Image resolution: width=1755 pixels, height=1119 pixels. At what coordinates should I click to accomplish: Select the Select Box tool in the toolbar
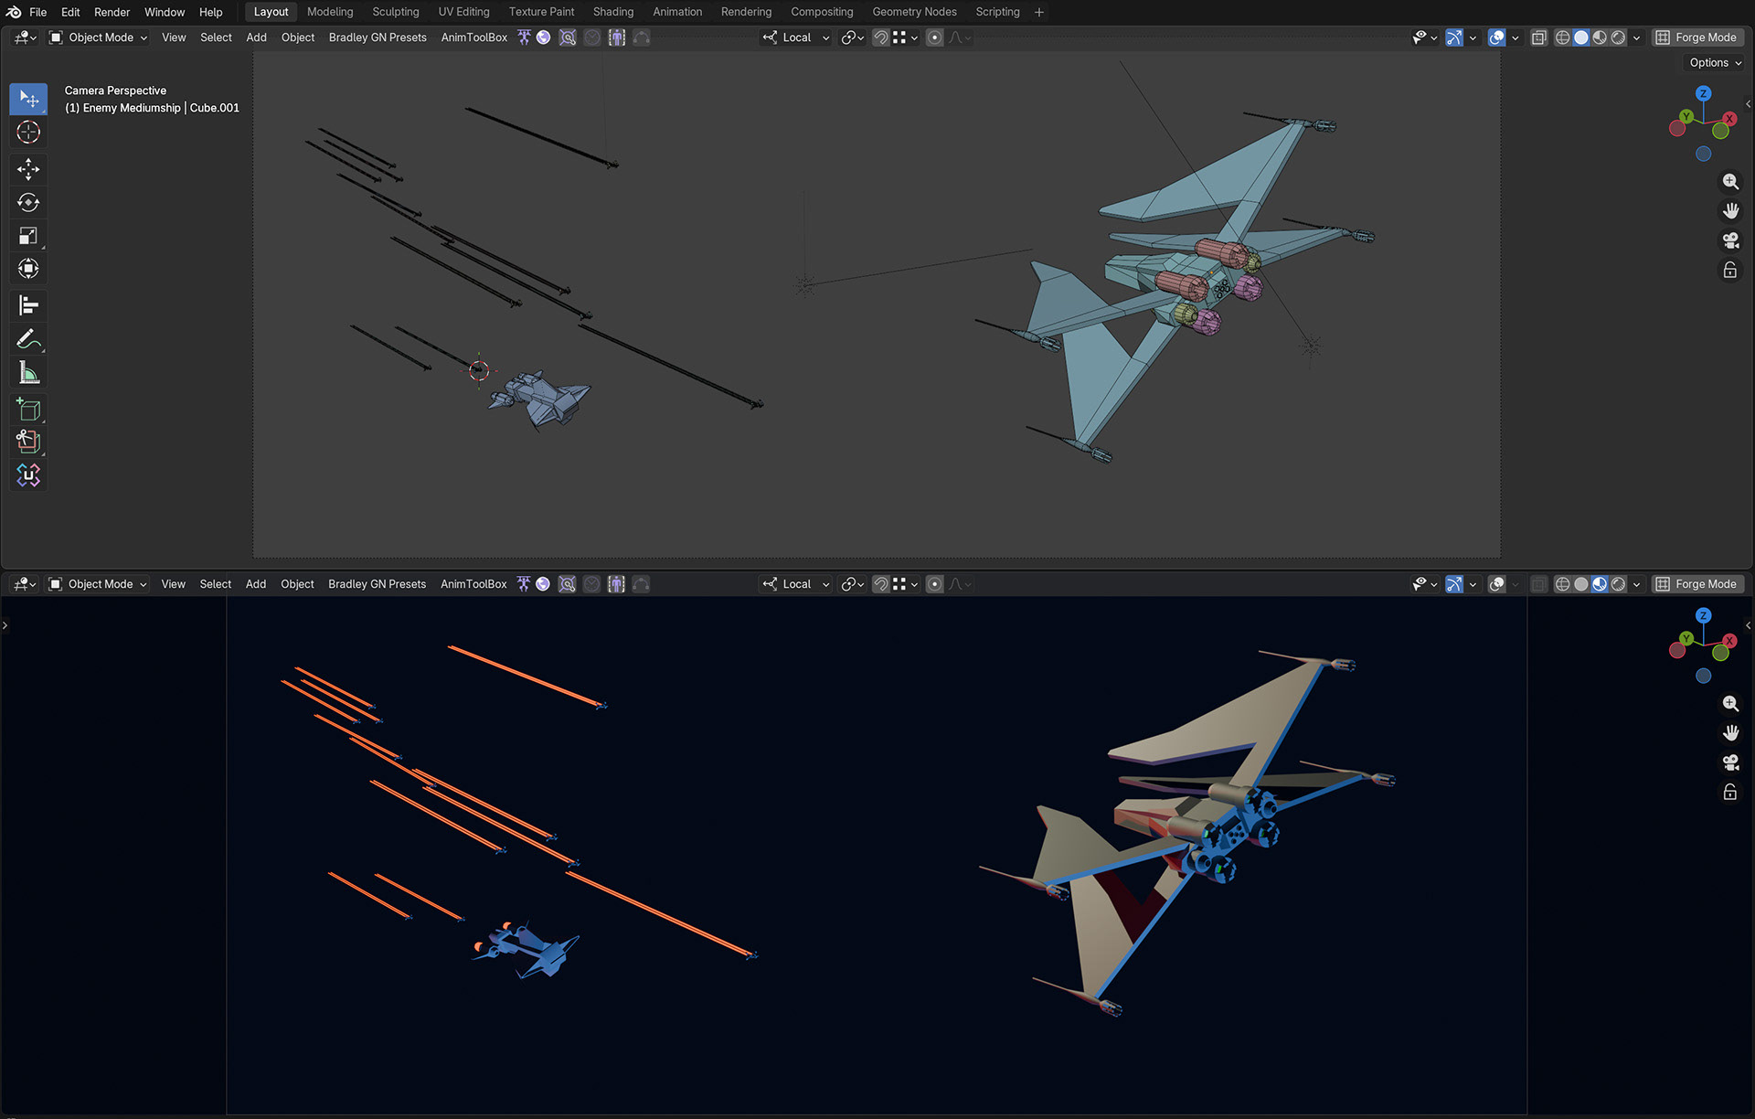[x=28, y=99]
